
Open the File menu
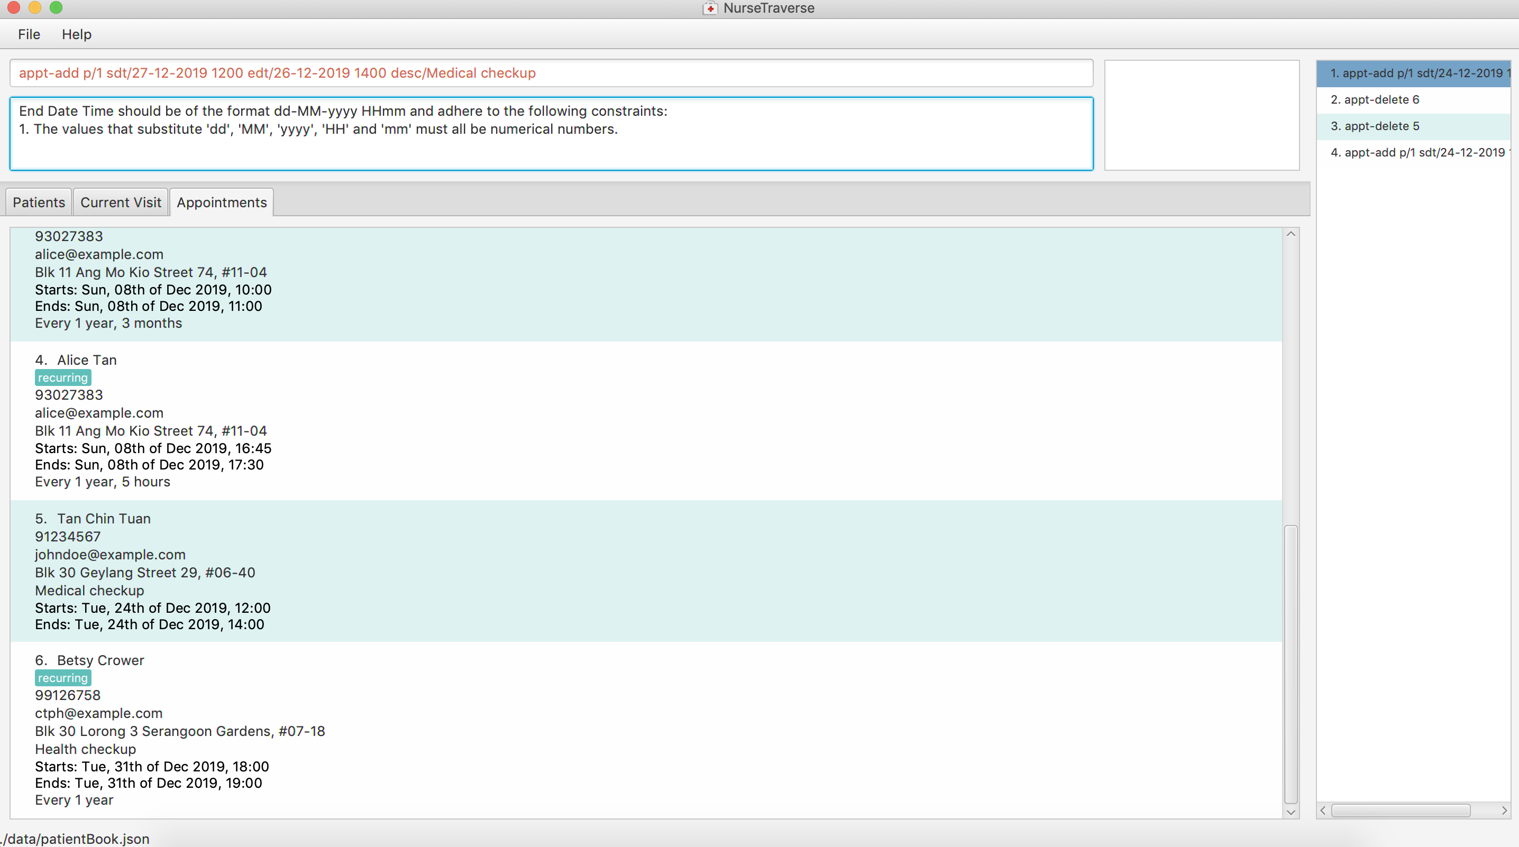pyautogui.click(x=29, y=34)
